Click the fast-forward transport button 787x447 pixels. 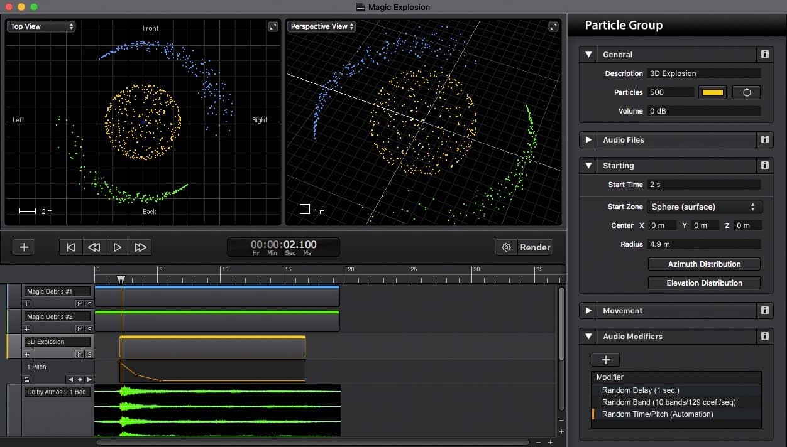point(140,247)
